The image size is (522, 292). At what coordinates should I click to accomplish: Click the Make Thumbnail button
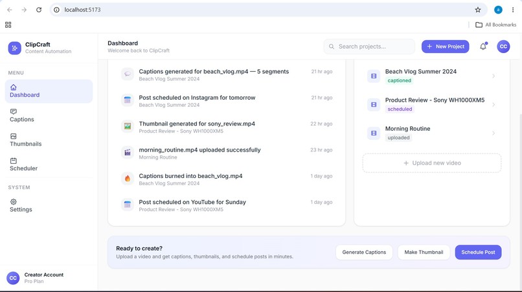[424, 252]
